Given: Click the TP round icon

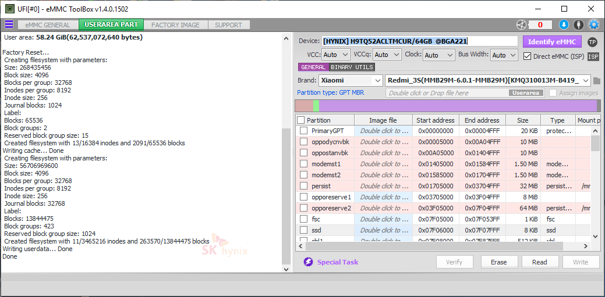Looking at the screenshot, I should pyautogui.click(x=592, y=42).
